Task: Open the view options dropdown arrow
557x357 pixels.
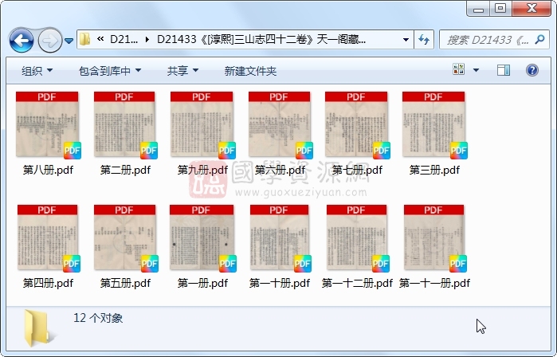Action: click(476, 70)
